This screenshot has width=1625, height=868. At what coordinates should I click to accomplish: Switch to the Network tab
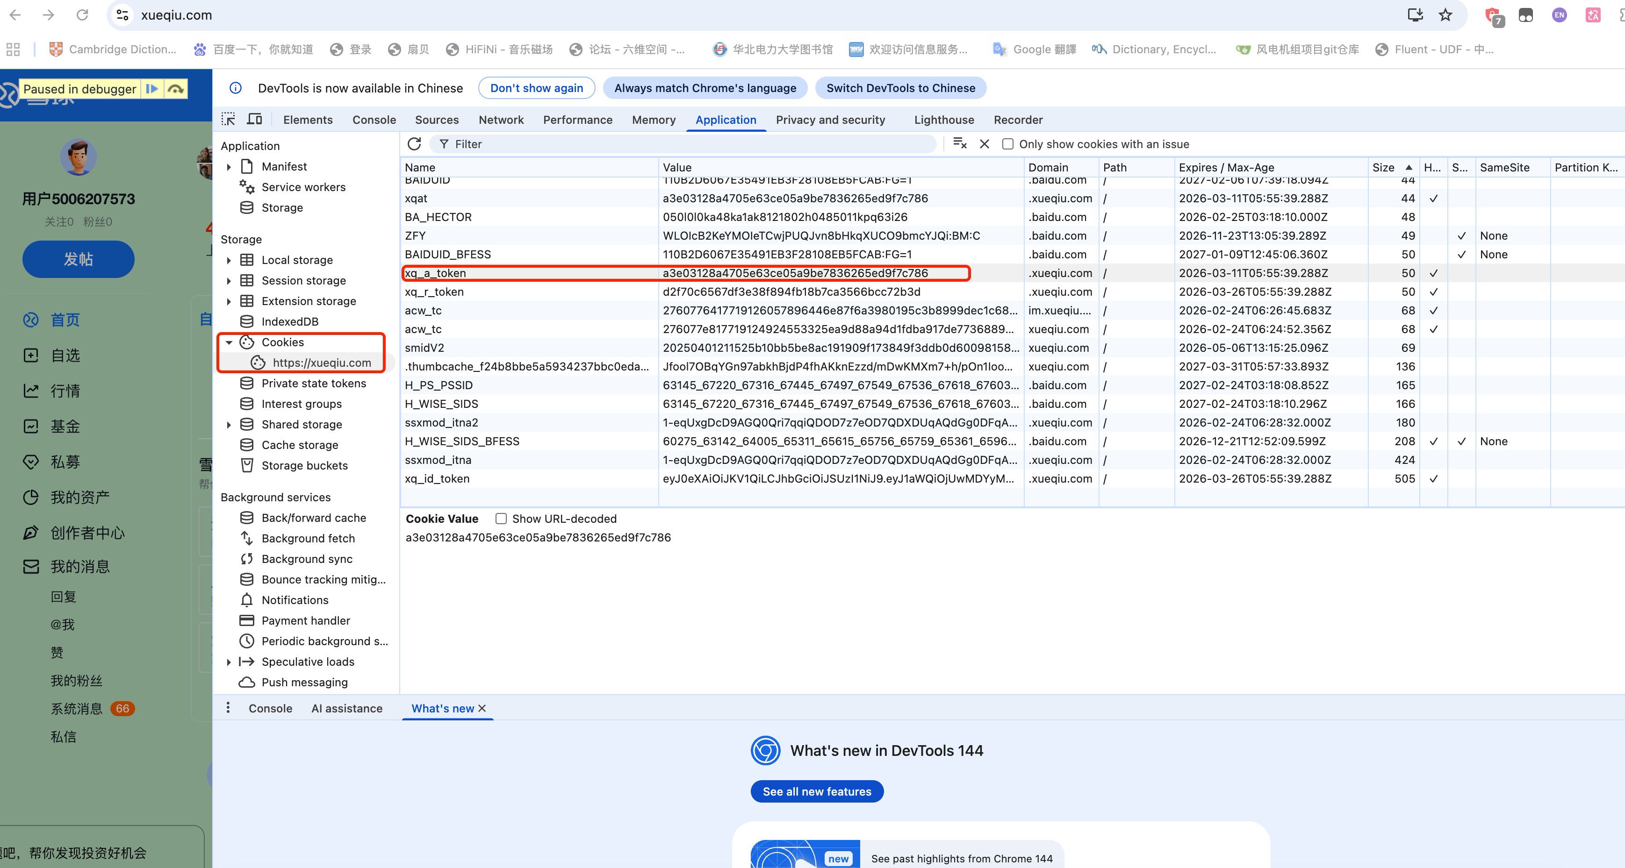tap(501, 120)
